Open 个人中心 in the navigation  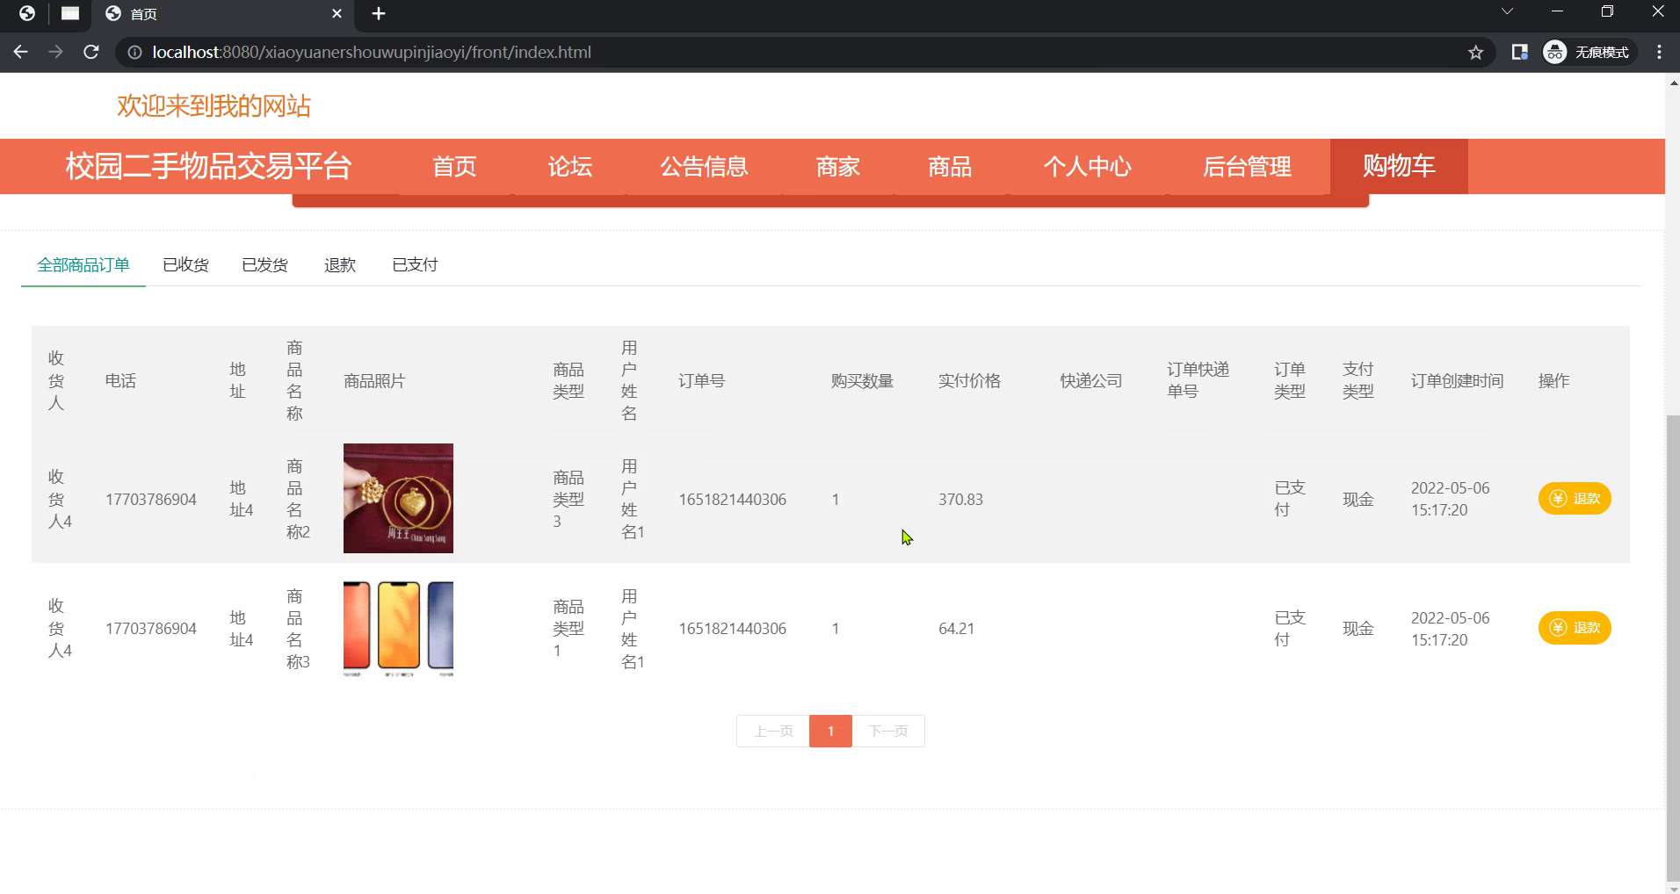(1087, 166)
